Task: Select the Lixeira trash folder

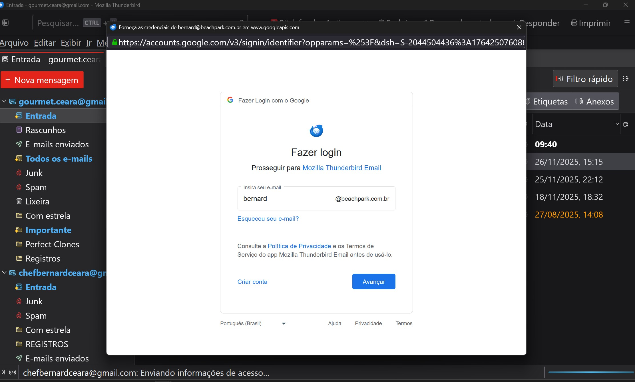Action: [37, 201]
